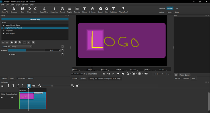Open the Edit menu
Image resolution: width=210 pixels, height=113 pixels.
point(7,5)
